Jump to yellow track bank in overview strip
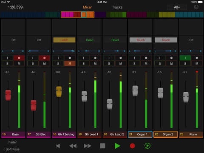Screen dimensions: 204x153 click(167, 14)
